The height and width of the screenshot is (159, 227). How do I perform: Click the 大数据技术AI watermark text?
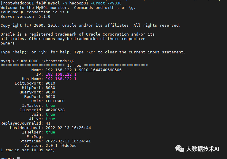tap(202, 149)
